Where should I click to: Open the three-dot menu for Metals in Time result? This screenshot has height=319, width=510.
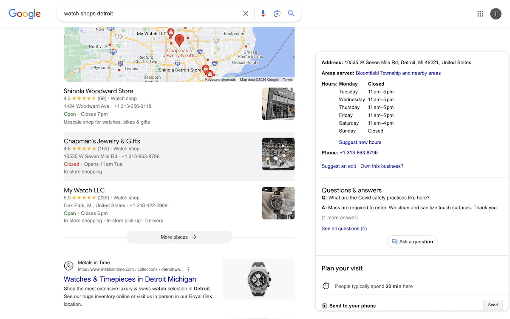click(x=189, y=269)
